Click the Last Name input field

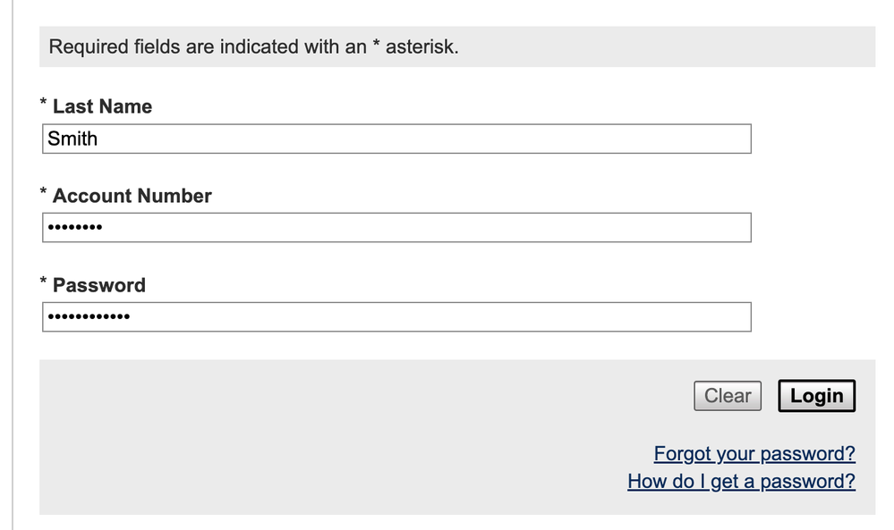point(396,139)
